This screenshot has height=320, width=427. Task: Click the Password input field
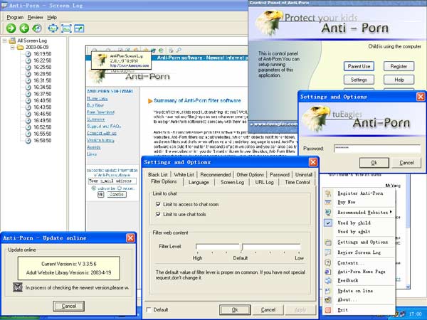(377, 149)
